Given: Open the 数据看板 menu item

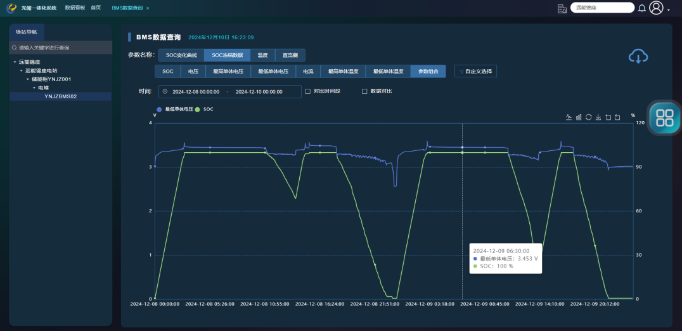Looking at the screenshot, I should (x=75, y=8).
